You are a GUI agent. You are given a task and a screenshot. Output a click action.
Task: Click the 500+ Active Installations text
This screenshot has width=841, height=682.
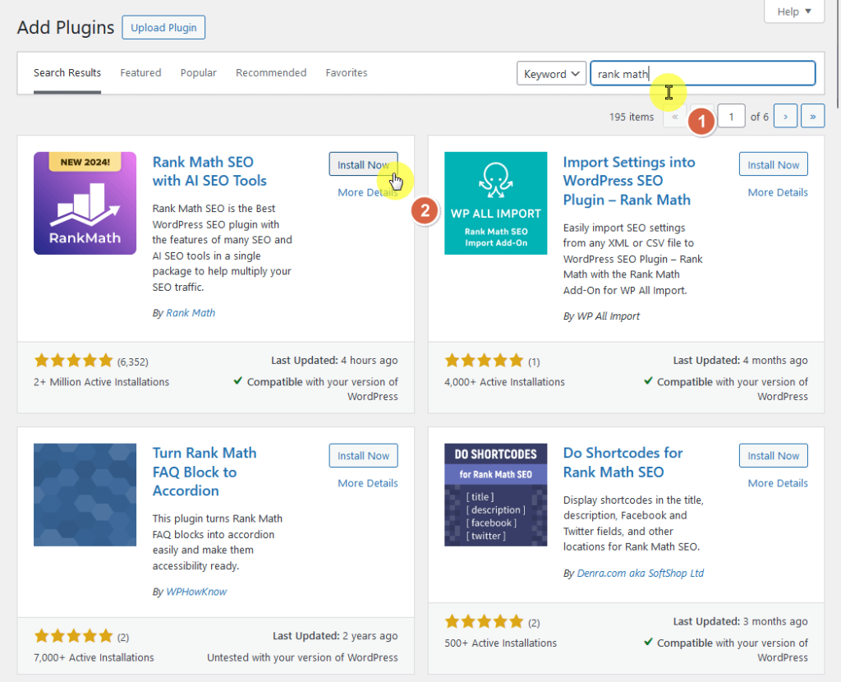coord(500,643)
